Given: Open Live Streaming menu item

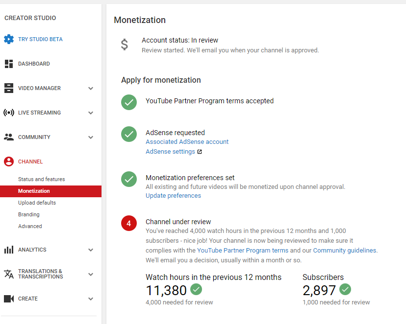Looking at the screenshot, I should pyautogui.click(x=39, y=113).
